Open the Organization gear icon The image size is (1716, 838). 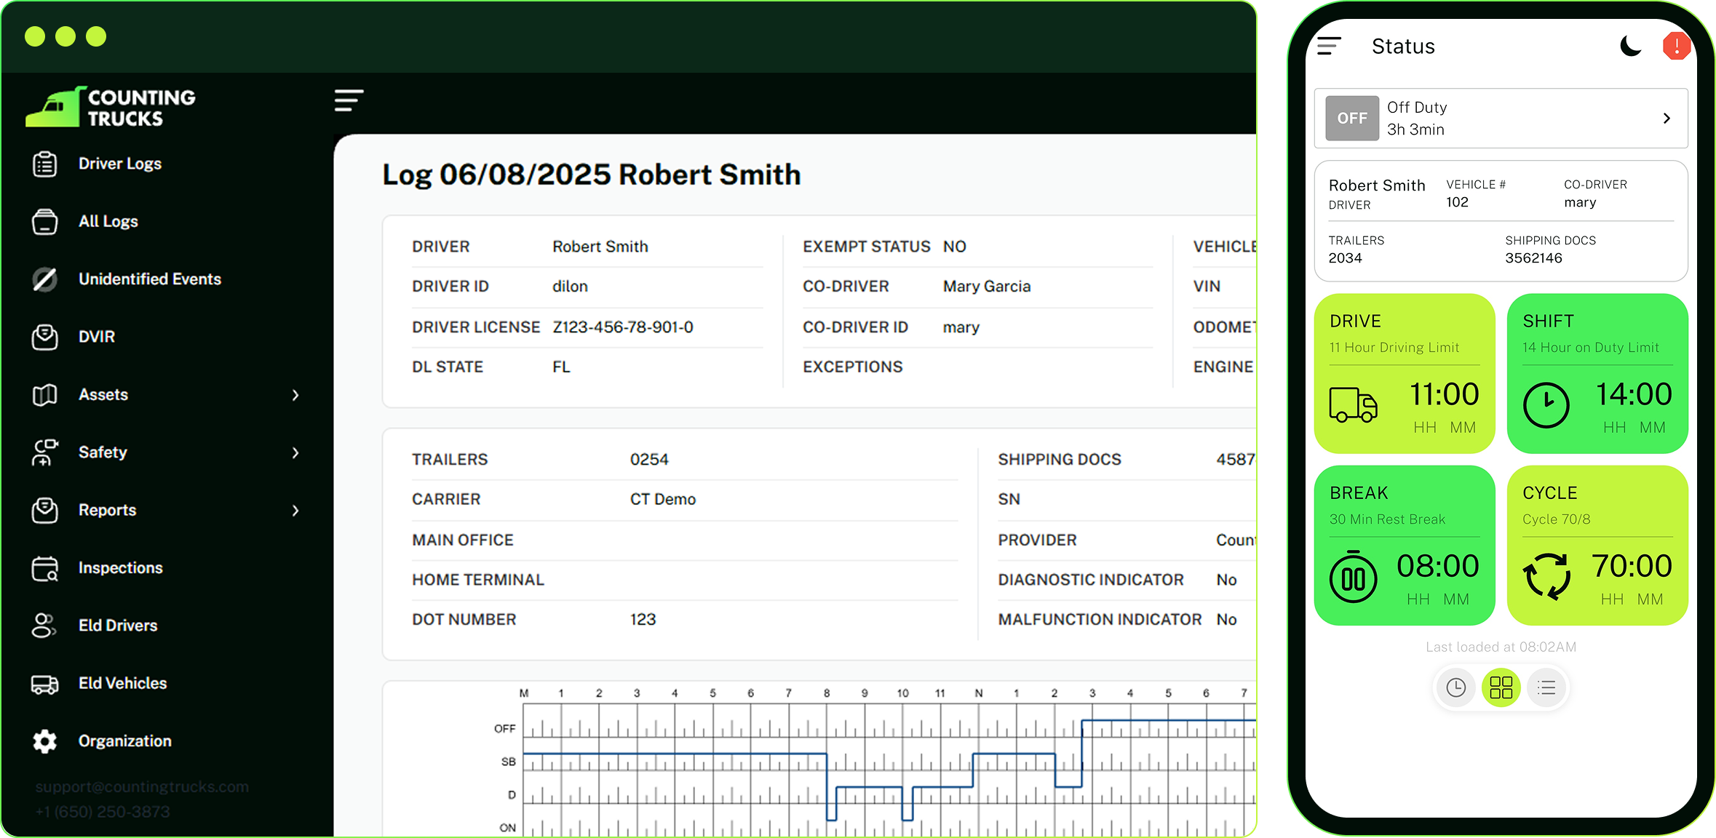(44, 741)
